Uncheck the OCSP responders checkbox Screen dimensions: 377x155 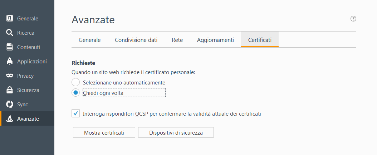click(x=75, y=113)
